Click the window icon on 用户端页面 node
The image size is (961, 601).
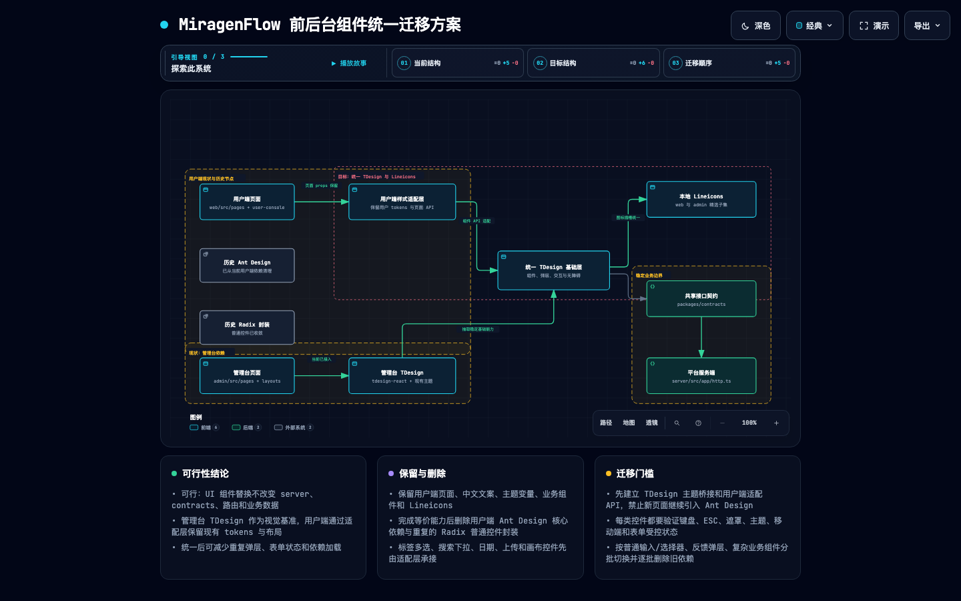pos(206,190)
